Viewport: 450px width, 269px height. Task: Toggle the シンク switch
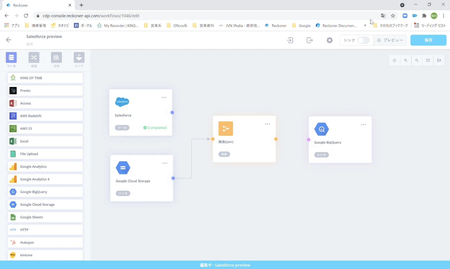click(x=363, y=40)
